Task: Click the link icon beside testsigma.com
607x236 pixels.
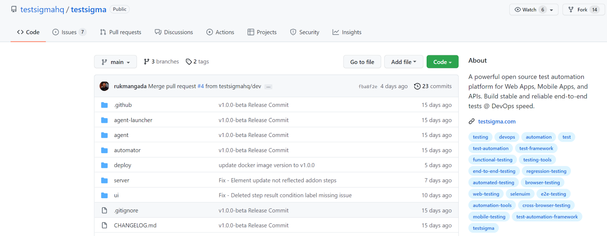Action: [472, 121]
